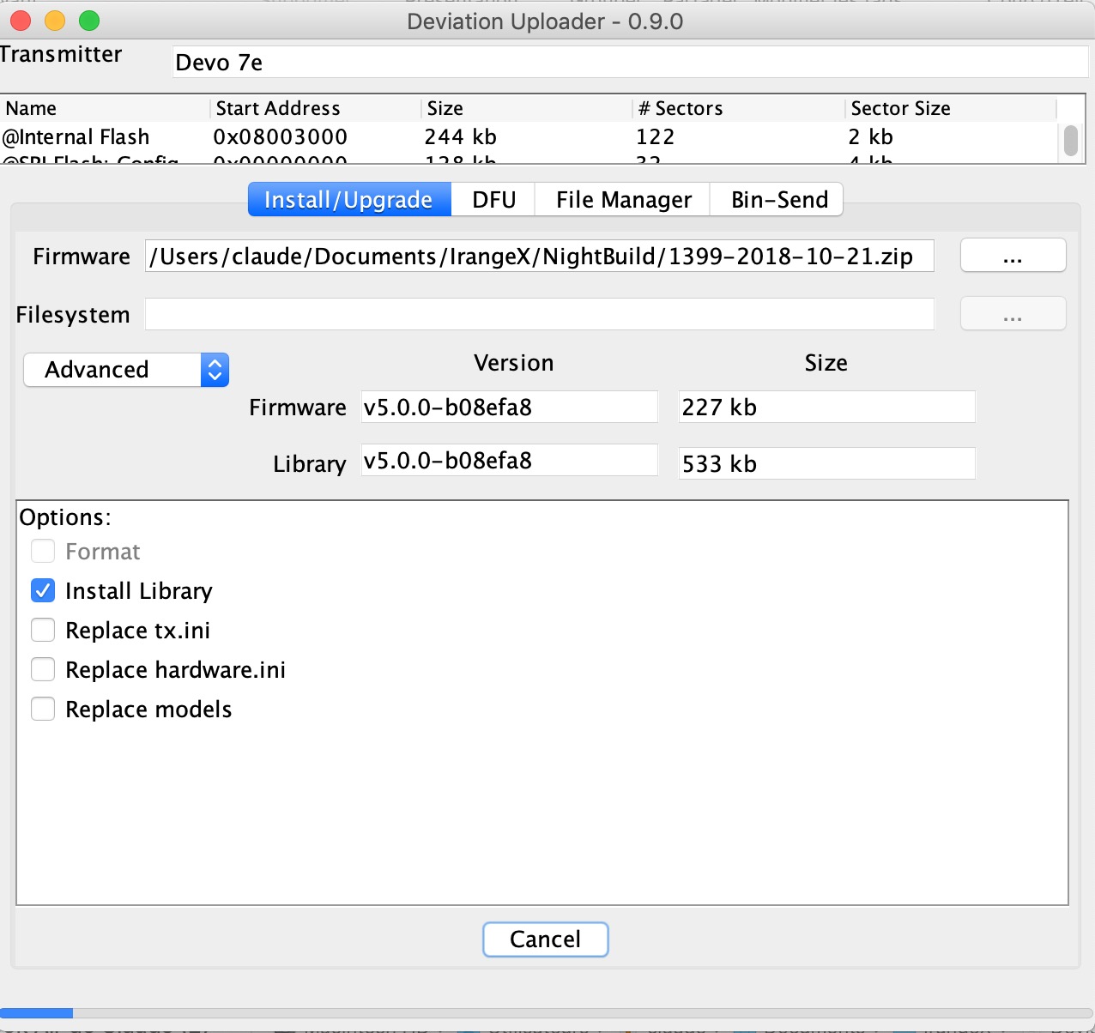This screenshot has height=1033, width=1095.
Task: Click the Library version v5.0.0-b08efa8 field
Action: click(510, 460)
